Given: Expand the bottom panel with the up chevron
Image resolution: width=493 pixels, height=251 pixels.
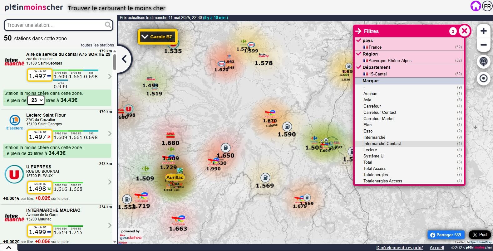Looking at the screenshot, I should (9, 248).
